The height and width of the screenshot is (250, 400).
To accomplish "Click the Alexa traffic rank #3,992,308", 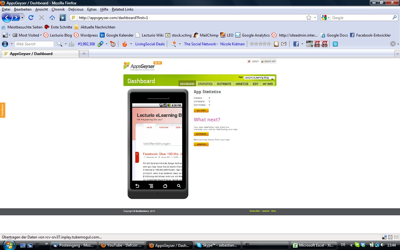I will click(x=86, y=44).
